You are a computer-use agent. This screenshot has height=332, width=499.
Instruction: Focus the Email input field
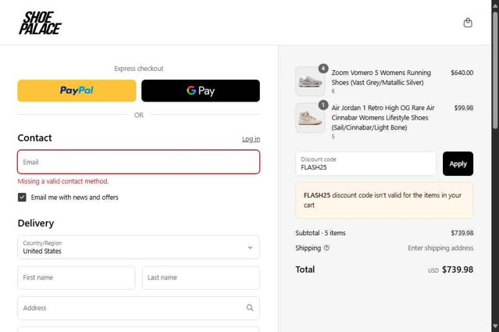[138, 162]
